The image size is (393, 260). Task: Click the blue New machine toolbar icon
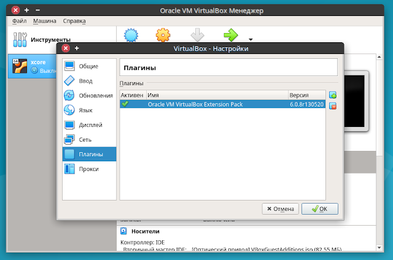pos(131,36)
